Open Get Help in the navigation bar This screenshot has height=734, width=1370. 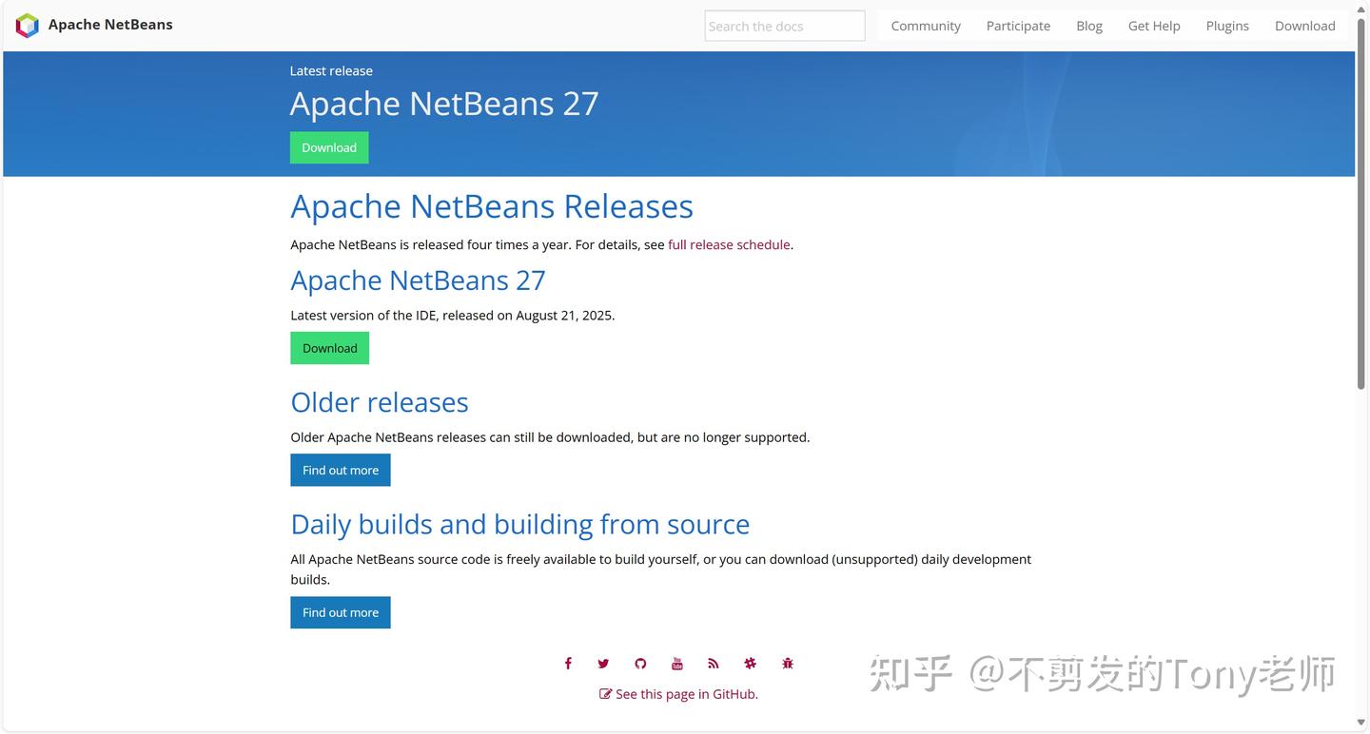[1154, 26]
